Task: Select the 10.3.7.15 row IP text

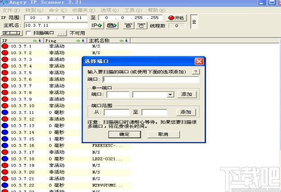Action: point(23,139)
